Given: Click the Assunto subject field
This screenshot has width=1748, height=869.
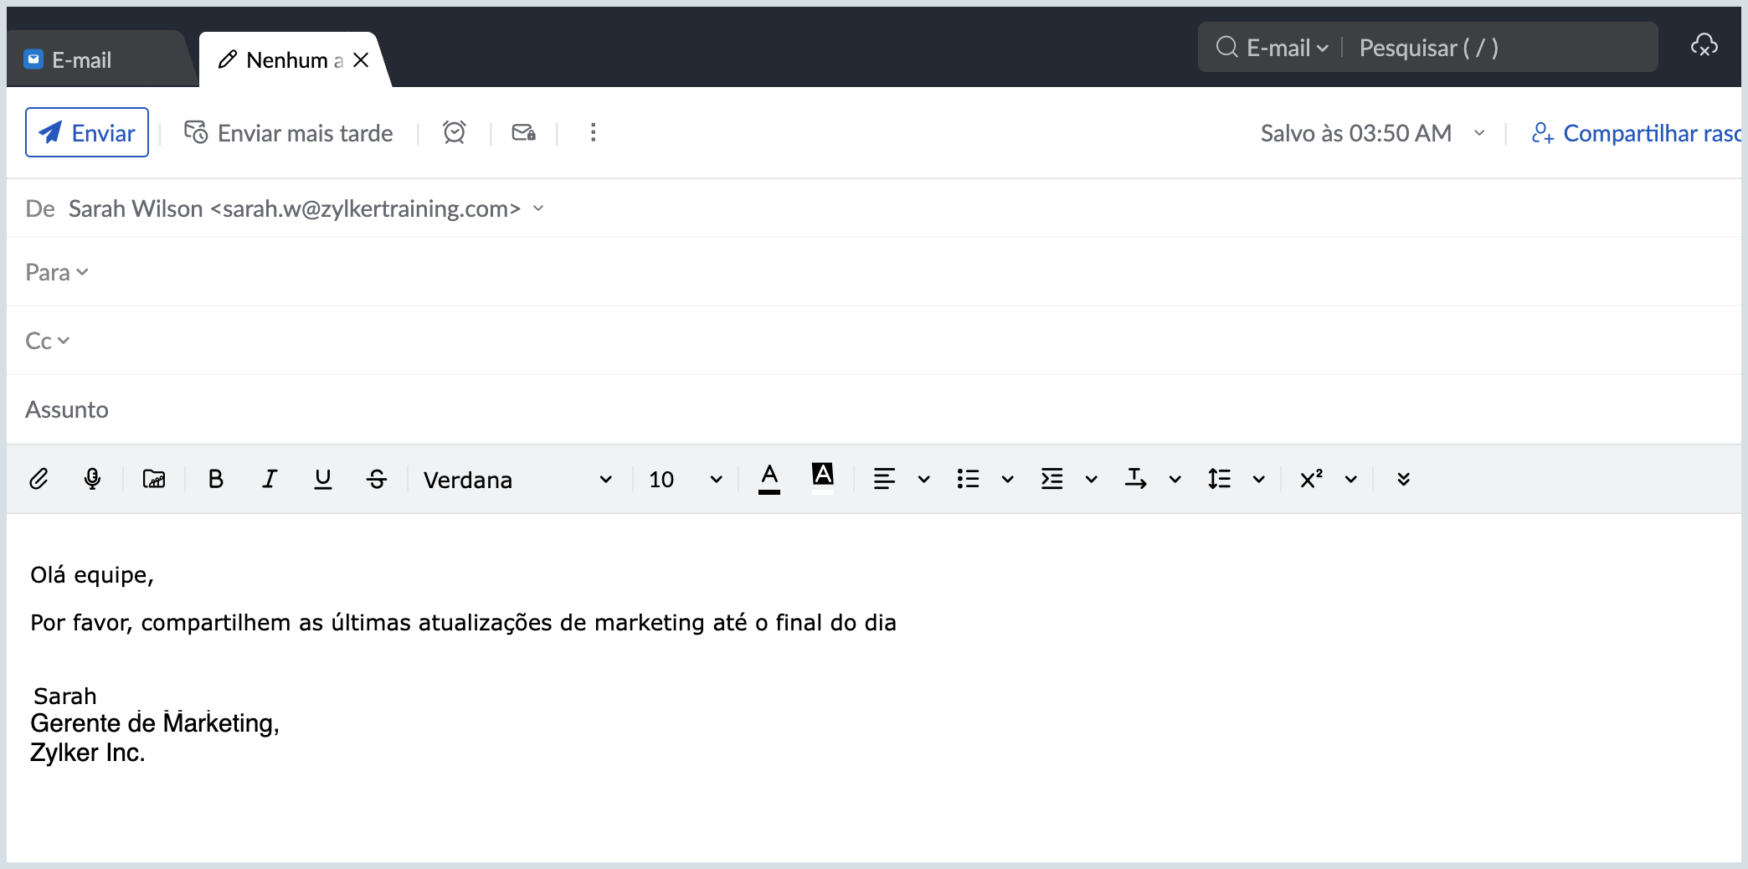Looking at the screenshot, I should [x=837, y=409].
